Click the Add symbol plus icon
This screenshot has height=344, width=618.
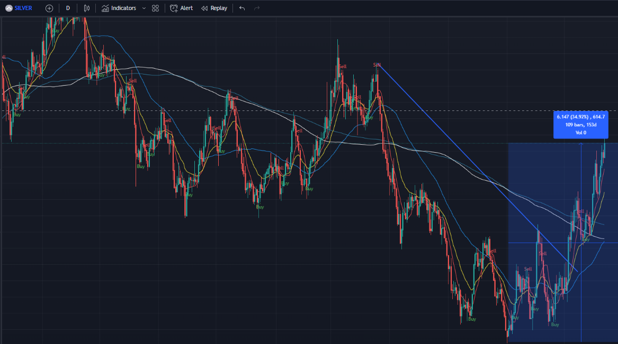pos(49,8)
